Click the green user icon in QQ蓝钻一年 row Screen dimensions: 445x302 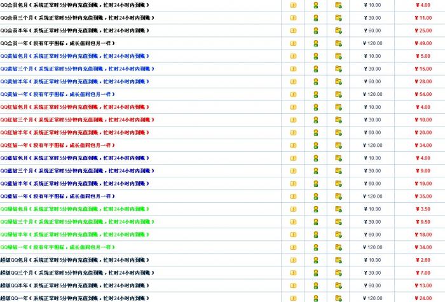[x=315, y=196]
